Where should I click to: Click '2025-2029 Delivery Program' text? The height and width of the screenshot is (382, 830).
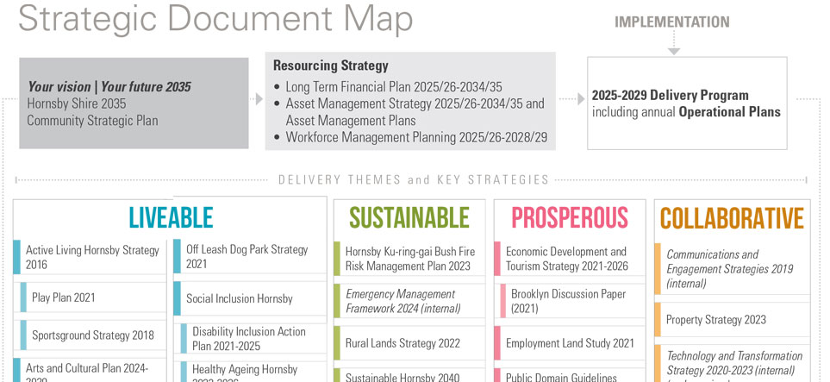671,96
